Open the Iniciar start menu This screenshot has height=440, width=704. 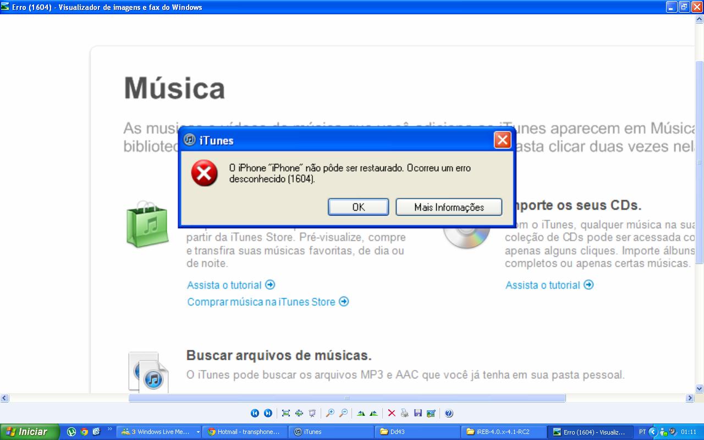click(30, 432)
